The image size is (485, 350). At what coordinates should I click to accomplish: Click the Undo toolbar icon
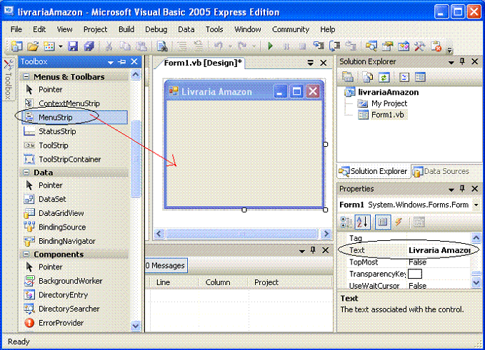[219, 46]
